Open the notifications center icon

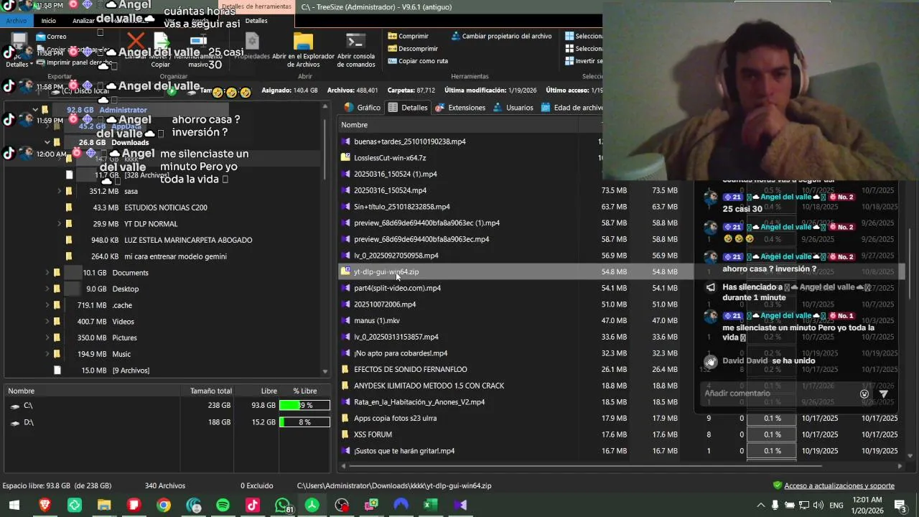tap(899, 506)
